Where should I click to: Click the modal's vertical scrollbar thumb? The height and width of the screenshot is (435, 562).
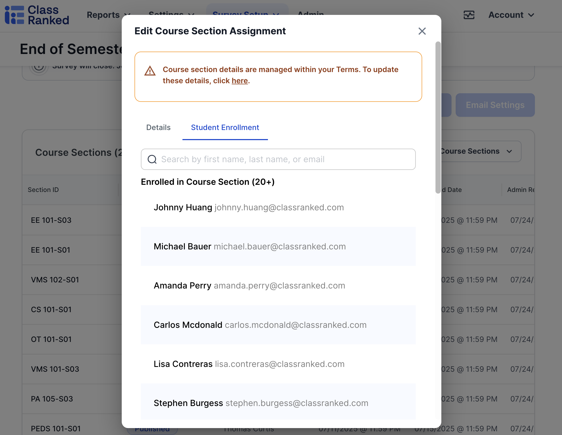[438, 117]
